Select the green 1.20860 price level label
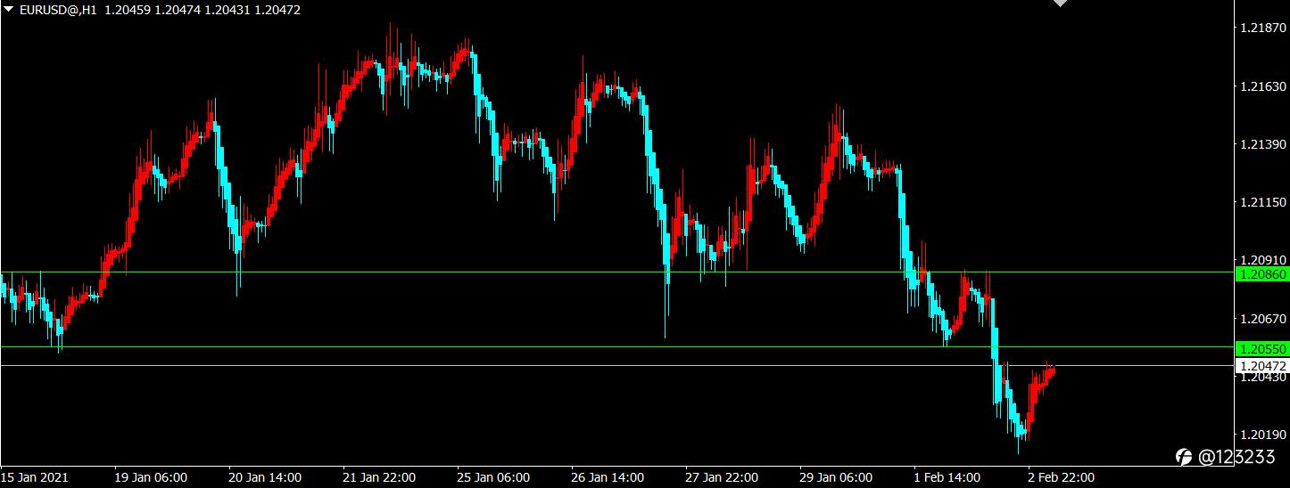The height and width of the screenshot is (488, 1290). (1262, 275)
